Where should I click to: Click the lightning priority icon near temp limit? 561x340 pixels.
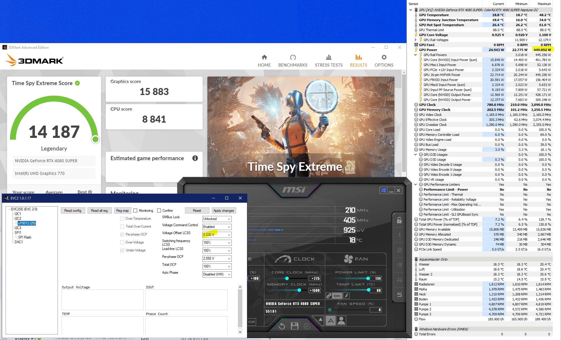[x=346, y=296]
